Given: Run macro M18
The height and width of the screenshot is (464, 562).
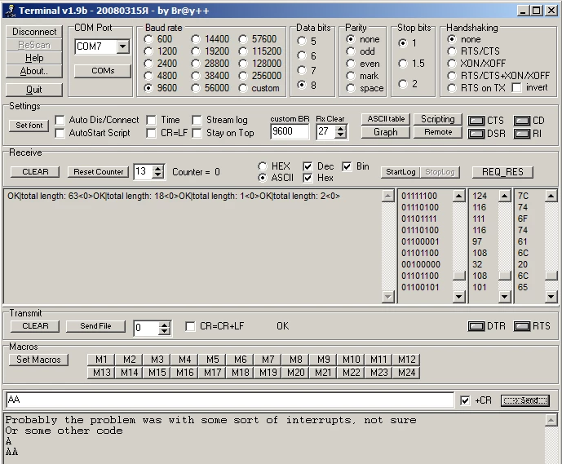Looking at the screenshot, I should (x=240, y=373).
